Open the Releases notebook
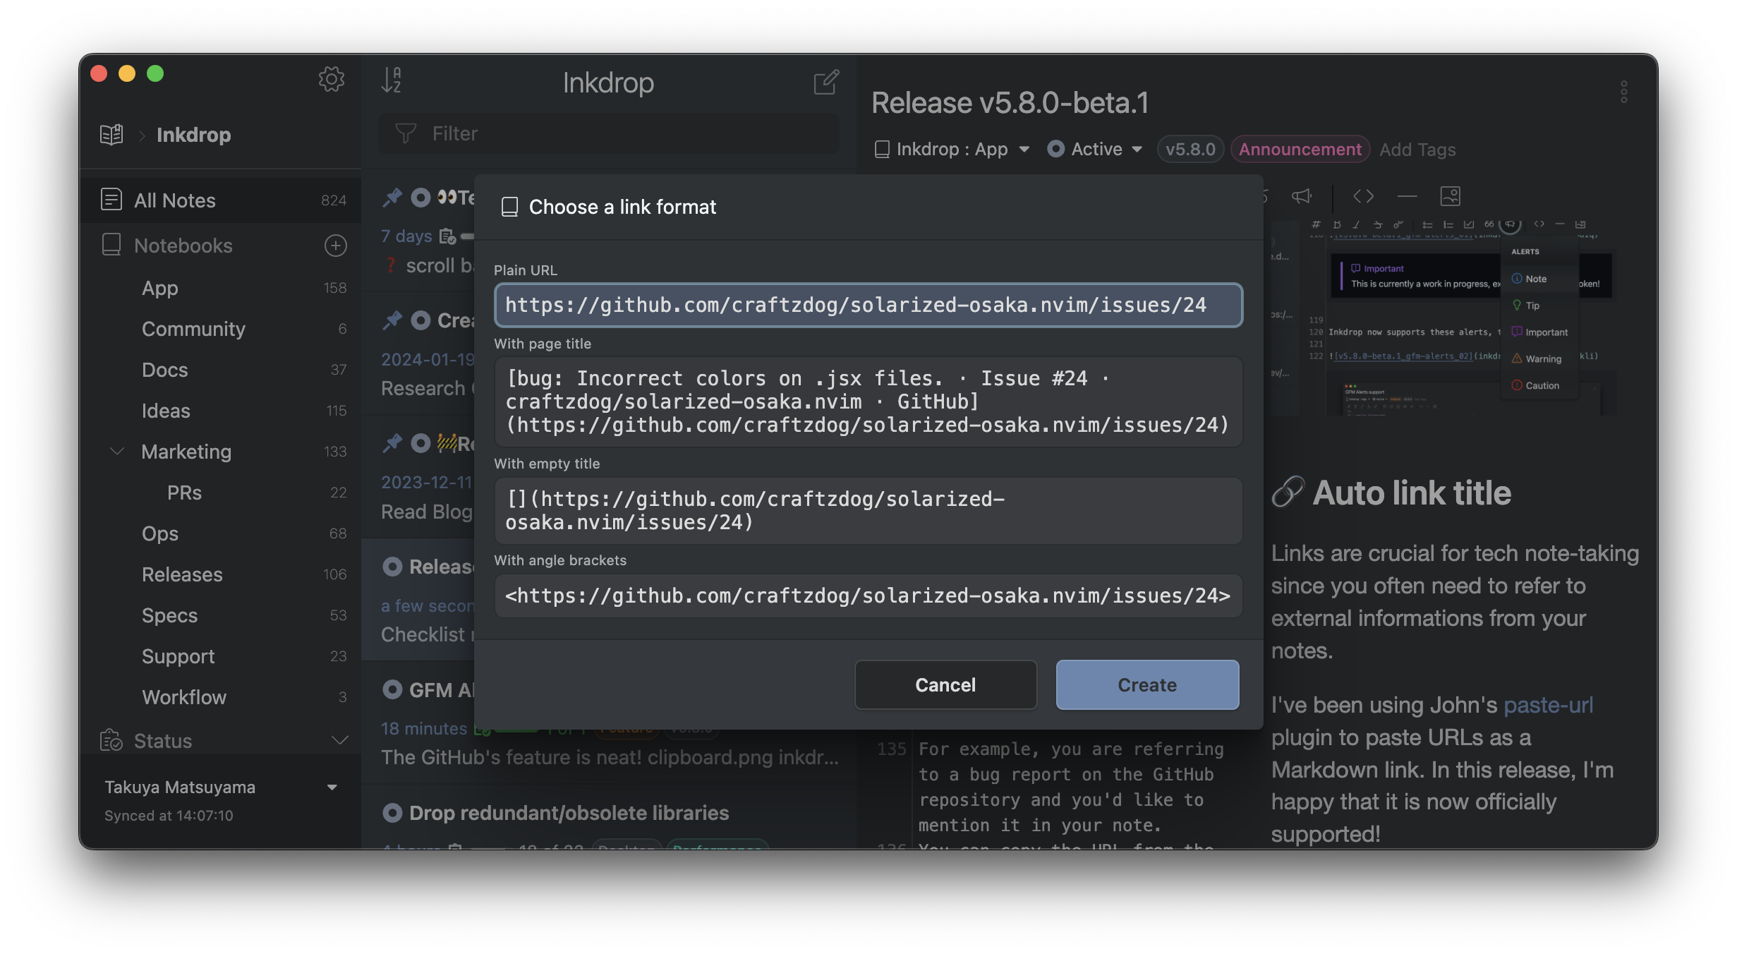 point(182,574)
